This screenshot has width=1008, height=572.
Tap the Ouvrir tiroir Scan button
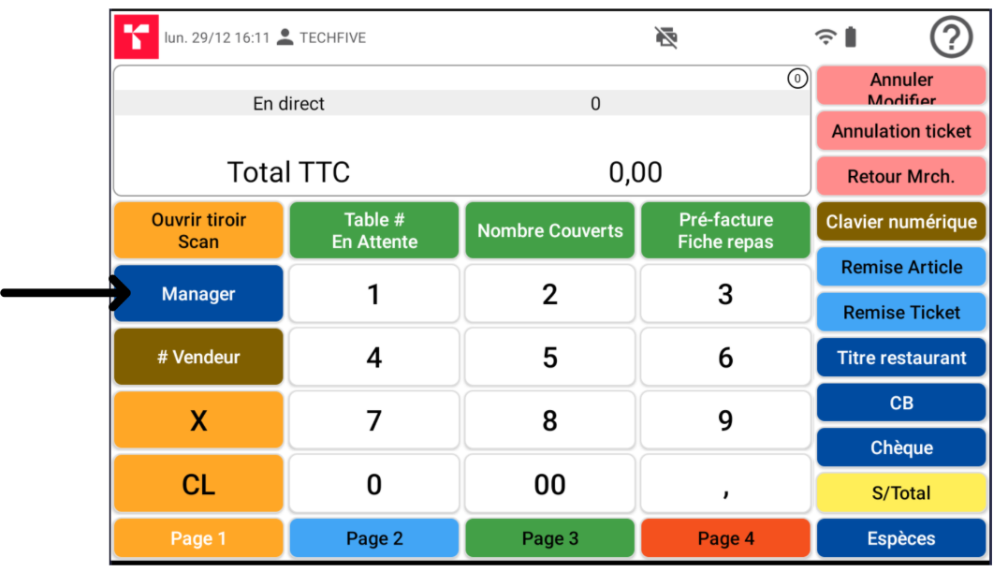click(198, 230)
